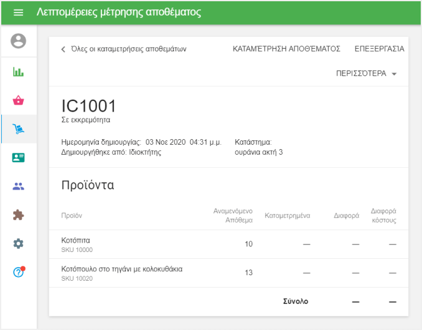Open the user account profile icon
The height and width of the screenshot is (330, 422).
(19, 41)
